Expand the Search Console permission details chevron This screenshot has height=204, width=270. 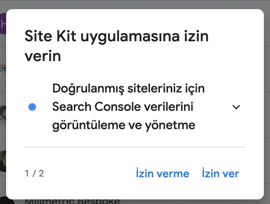(x=236, y=107)
